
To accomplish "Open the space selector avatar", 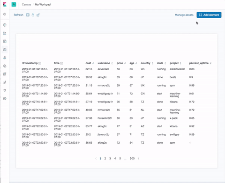I will pos(14,4).
